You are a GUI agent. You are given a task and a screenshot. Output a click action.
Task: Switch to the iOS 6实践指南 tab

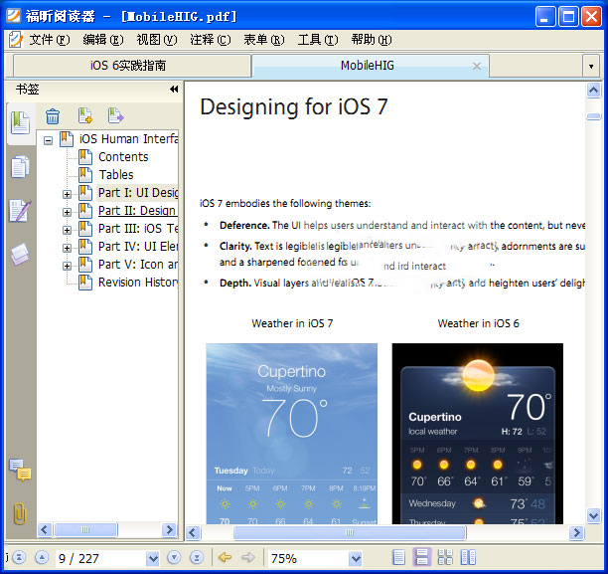[x=128, y=66]
